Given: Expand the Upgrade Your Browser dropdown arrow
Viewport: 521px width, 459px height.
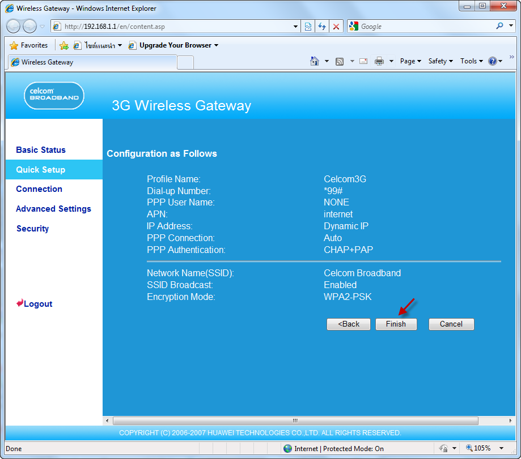Looking at the screenshot, I should [217, 45].
